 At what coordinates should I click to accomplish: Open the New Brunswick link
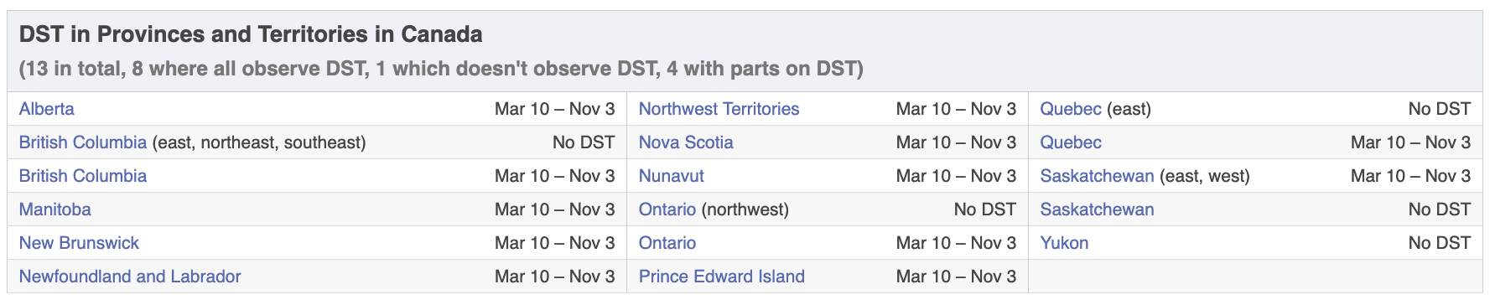tap(79, 243)
